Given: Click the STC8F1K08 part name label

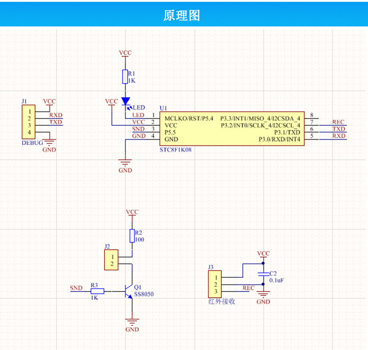Looking at the screenshot, I should pos(176,150).
